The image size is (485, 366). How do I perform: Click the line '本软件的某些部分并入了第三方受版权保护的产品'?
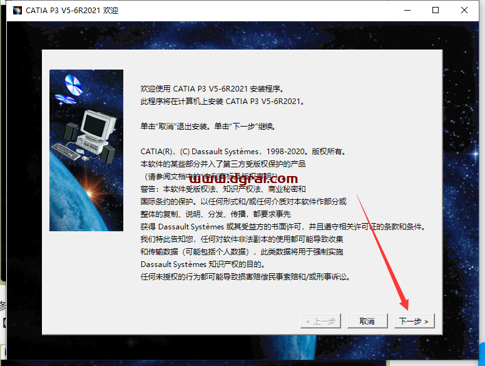pos(223,164)
